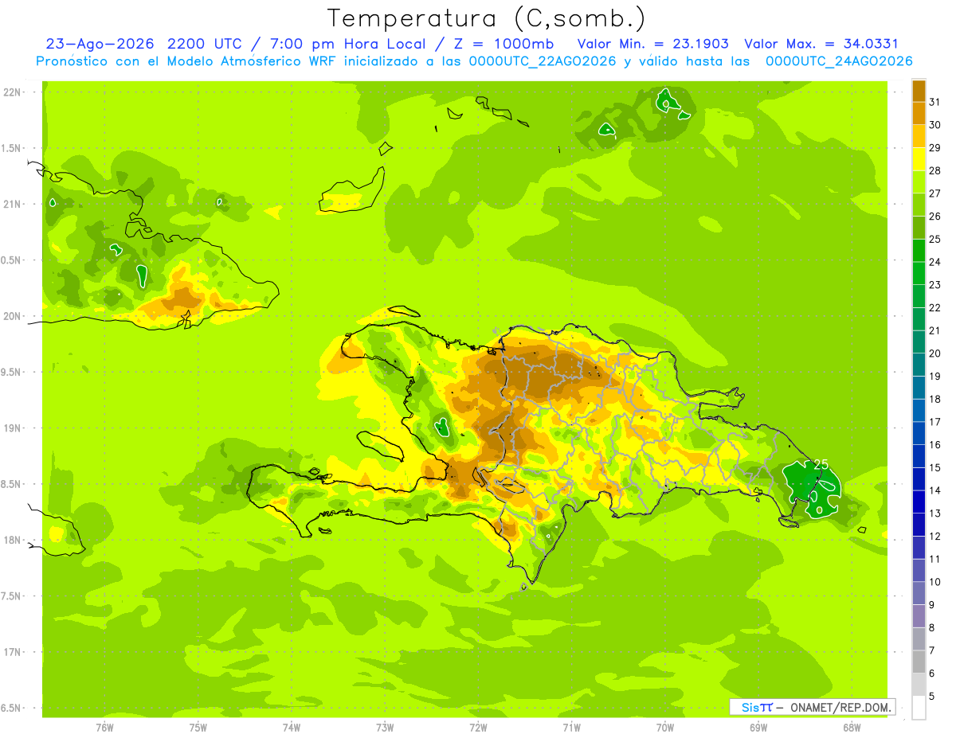This screenshot has height=738, width=956.
Task: Pick the olive-green swatch between 25 and 26
Action: coord(919,228)
